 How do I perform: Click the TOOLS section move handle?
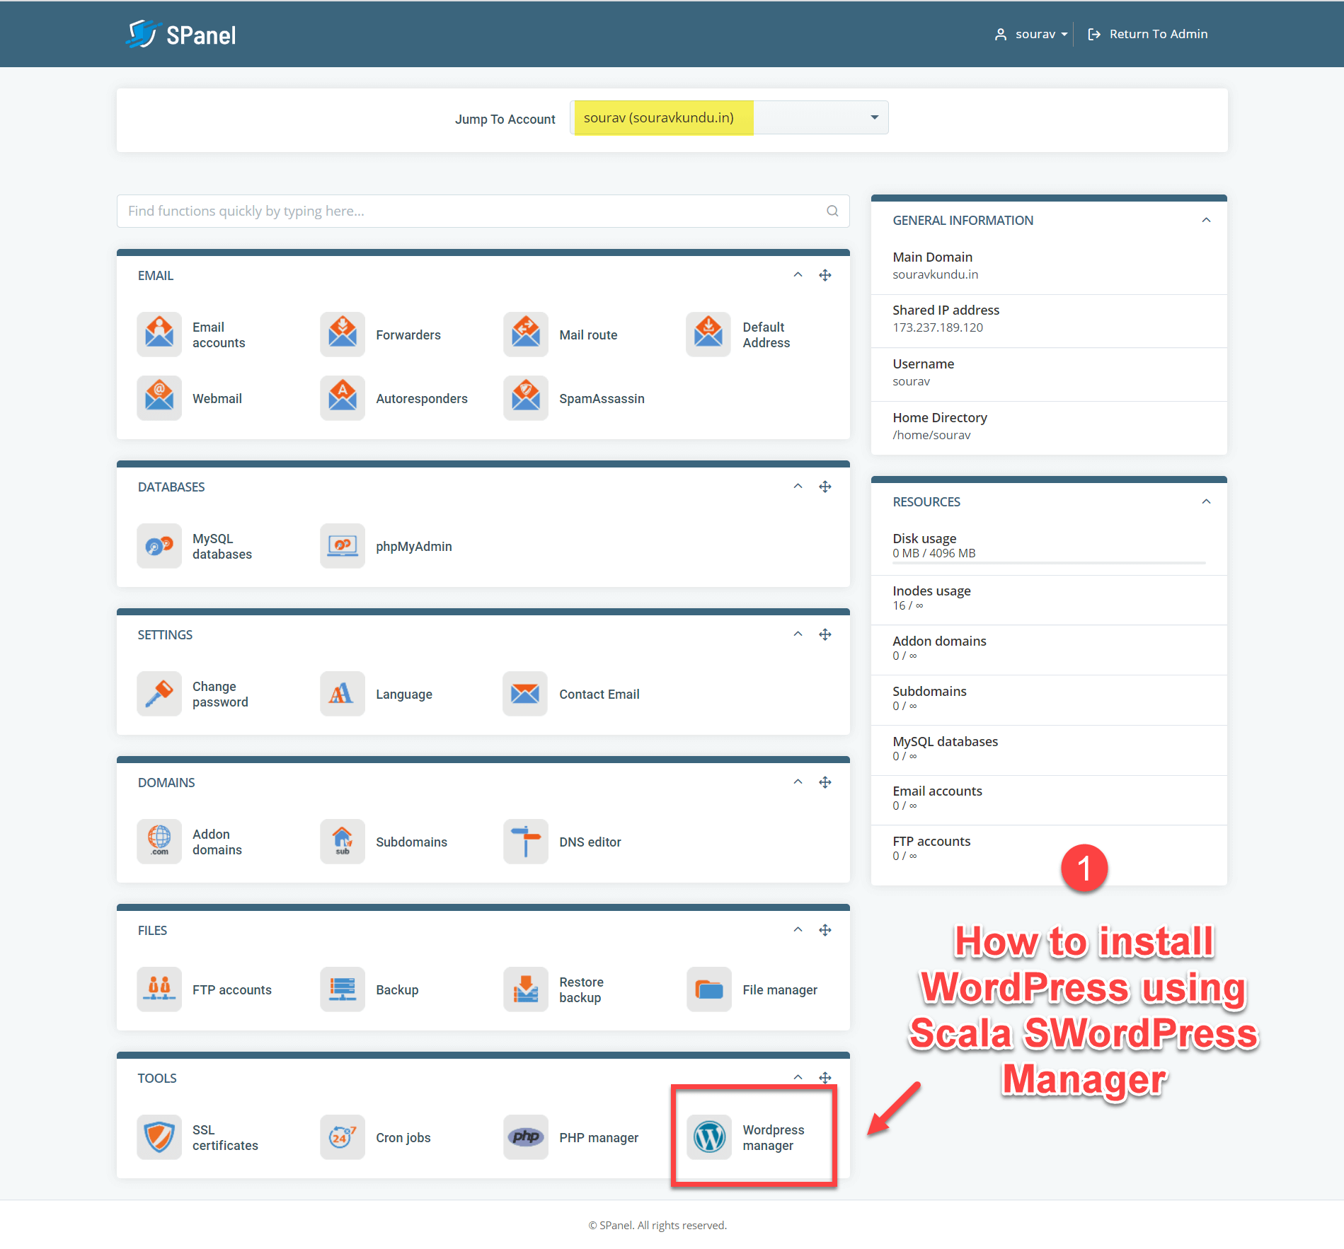coord(825,1078)
